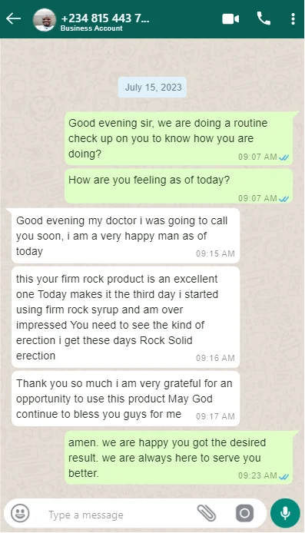The width and height of the screenshot is (305, 533).
Task: Attach a file with the paperclip icon
Action: 207,513
